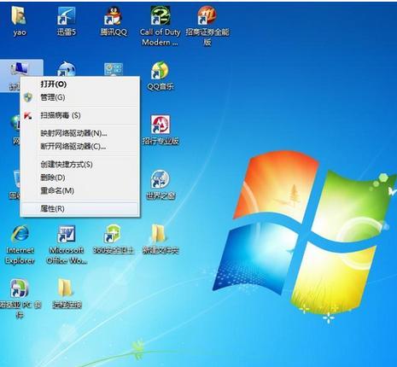
Task: Select the 世界之窗 browser shortcut
Action: (161, 179)
